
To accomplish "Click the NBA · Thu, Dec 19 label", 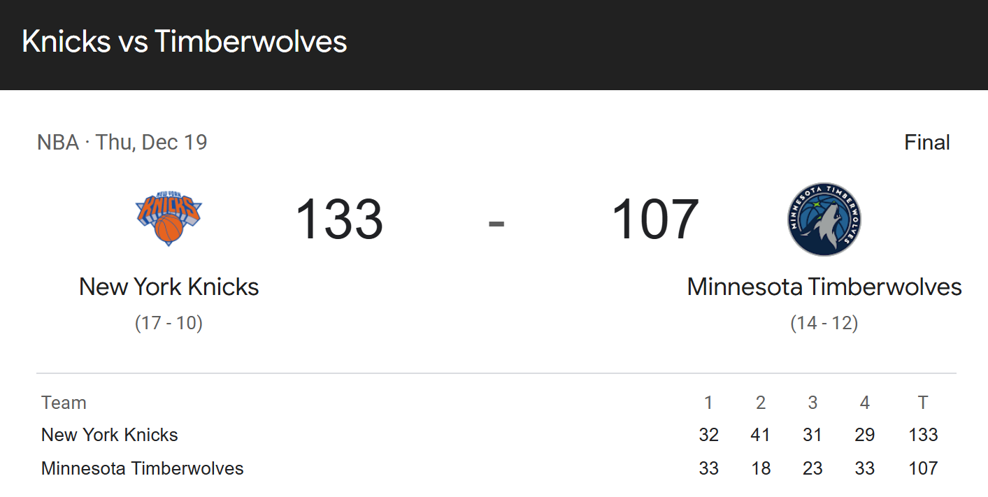I will [x=122, y=143].
